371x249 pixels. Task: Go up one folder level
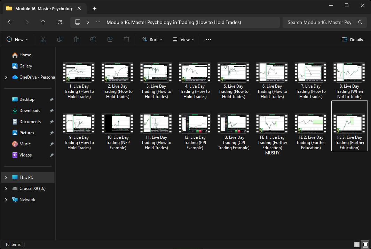click(x=43, y=22)
